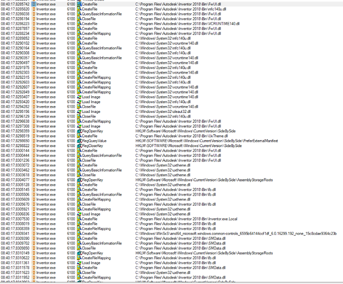343x284 pixels.
Task: Click the path C:\Windows\System32\oleaut32.dll
Action: click(x=163, y=112)
